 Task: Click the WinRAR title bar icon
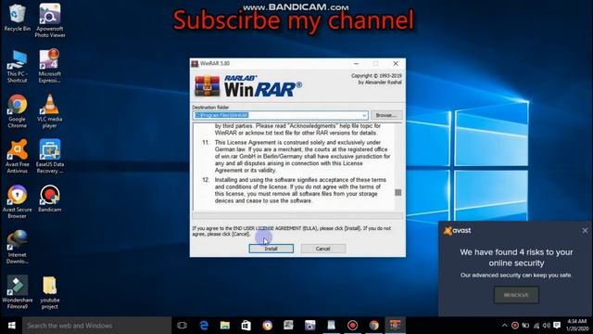195,64
